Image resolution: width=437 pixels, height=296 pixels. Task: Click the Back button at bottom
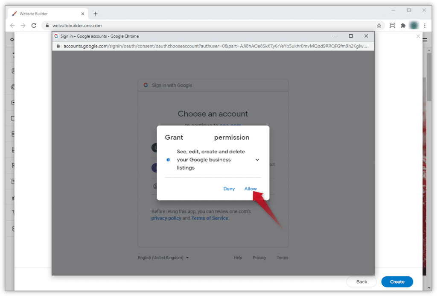[x=361, y=282]
